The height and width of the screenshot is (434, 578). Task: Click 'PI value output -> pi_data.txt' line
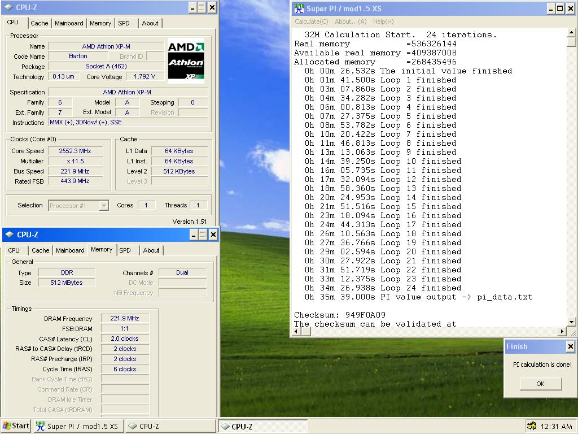418,297
